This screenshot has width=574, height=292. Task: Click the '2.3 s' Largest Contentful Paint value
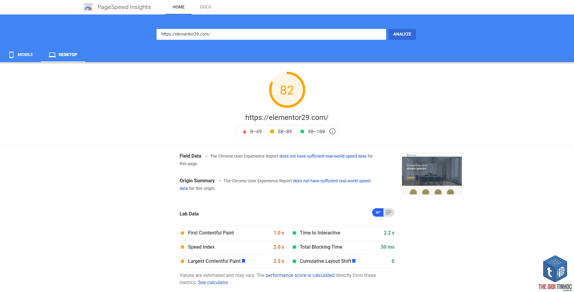279,261
